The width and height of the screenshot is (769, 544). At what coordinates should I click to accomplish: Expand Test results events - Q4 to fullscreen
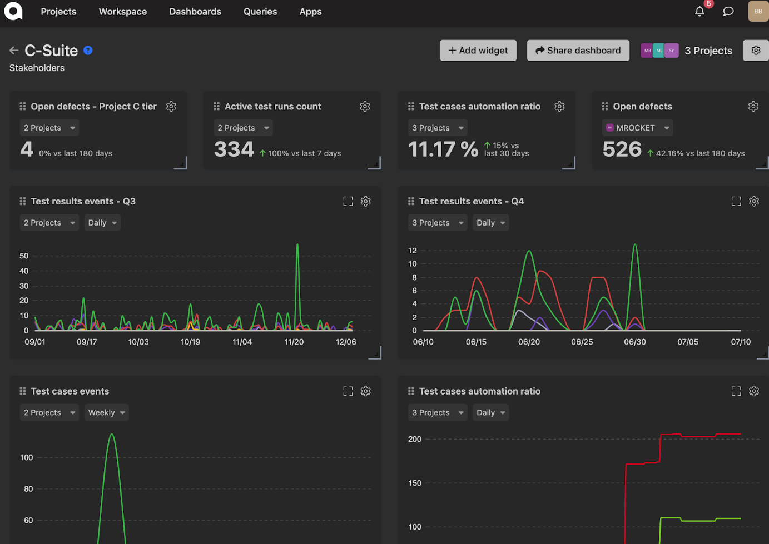736,202
